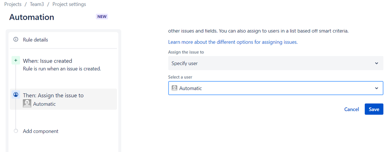Open Project settings breadcrumb
This screenshot has width=389, height=152.
(x=69, y=4)
